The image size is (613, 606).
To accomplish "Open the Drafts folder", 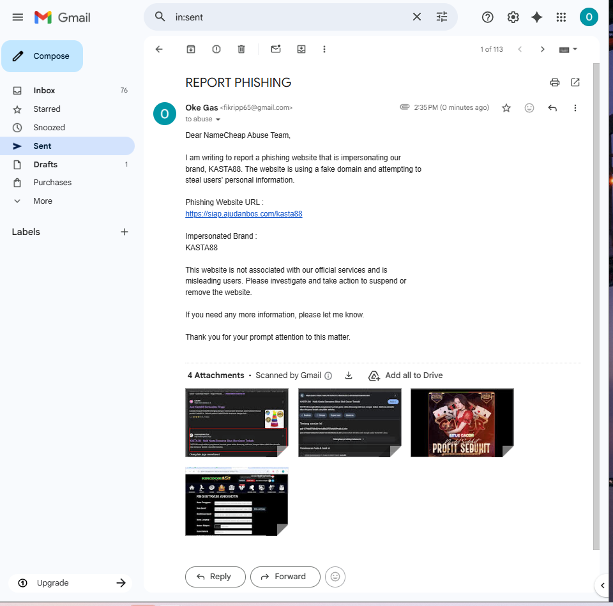I will click(67, 164).
